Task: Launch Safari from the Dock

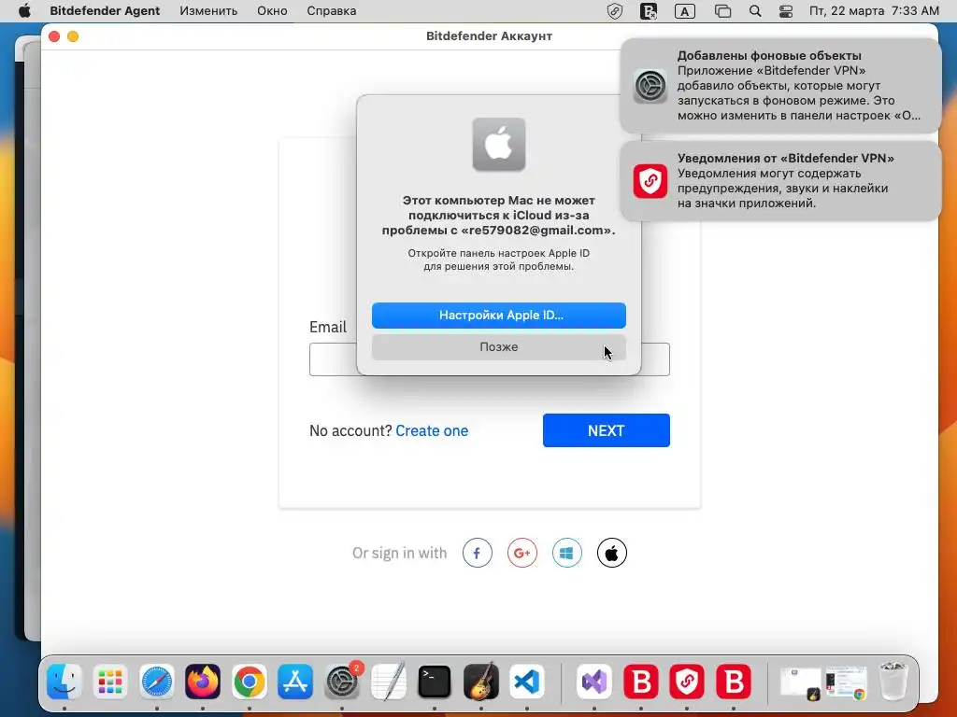Action: coord(157,681)
